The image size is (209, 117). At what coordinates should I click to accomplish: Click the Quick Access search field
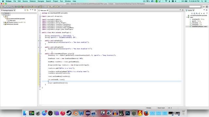tap(195, 6)
